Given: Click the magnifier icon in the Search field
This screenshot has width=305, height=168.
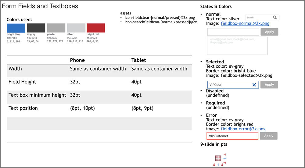Looking at the screenshot, I should [275, 18].
